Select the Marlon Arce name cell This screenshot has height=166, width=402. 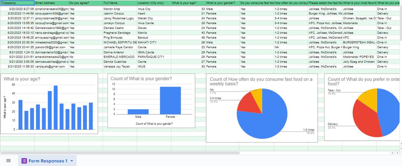click(x=120, y=9)
